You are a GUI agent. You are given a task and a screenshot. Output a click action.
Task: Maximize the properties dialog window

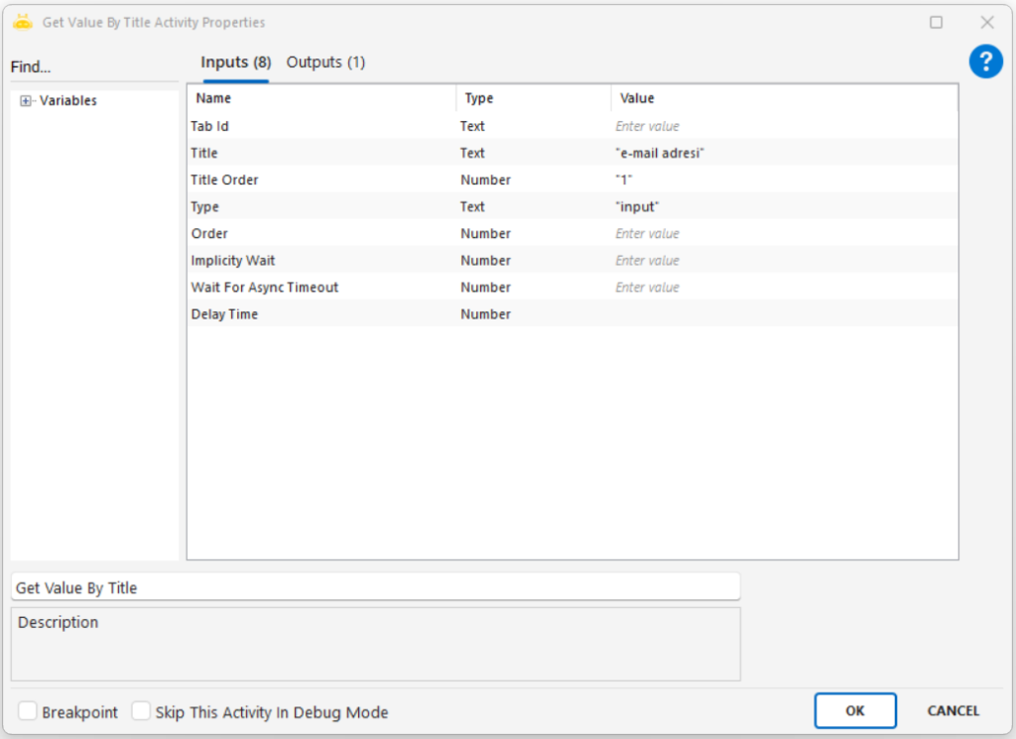pyautogui.click(x=936, y=22)
